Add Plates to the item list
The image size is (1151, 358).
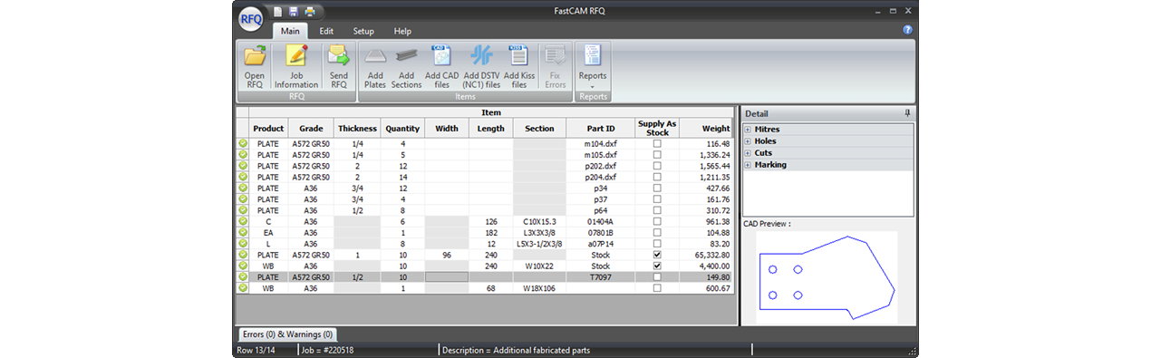(375, 66)
